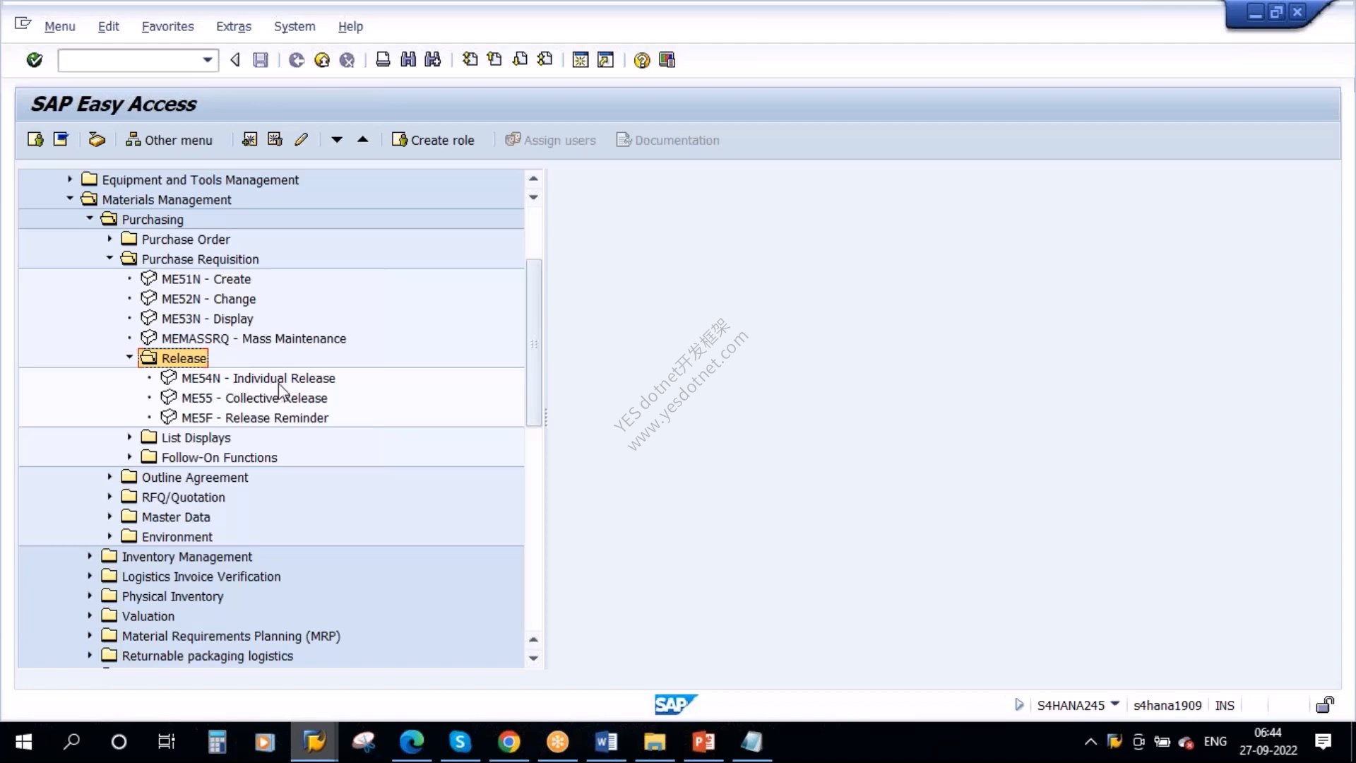Open the Help menu
This screenshot has width=1356, height=763.
350,26
